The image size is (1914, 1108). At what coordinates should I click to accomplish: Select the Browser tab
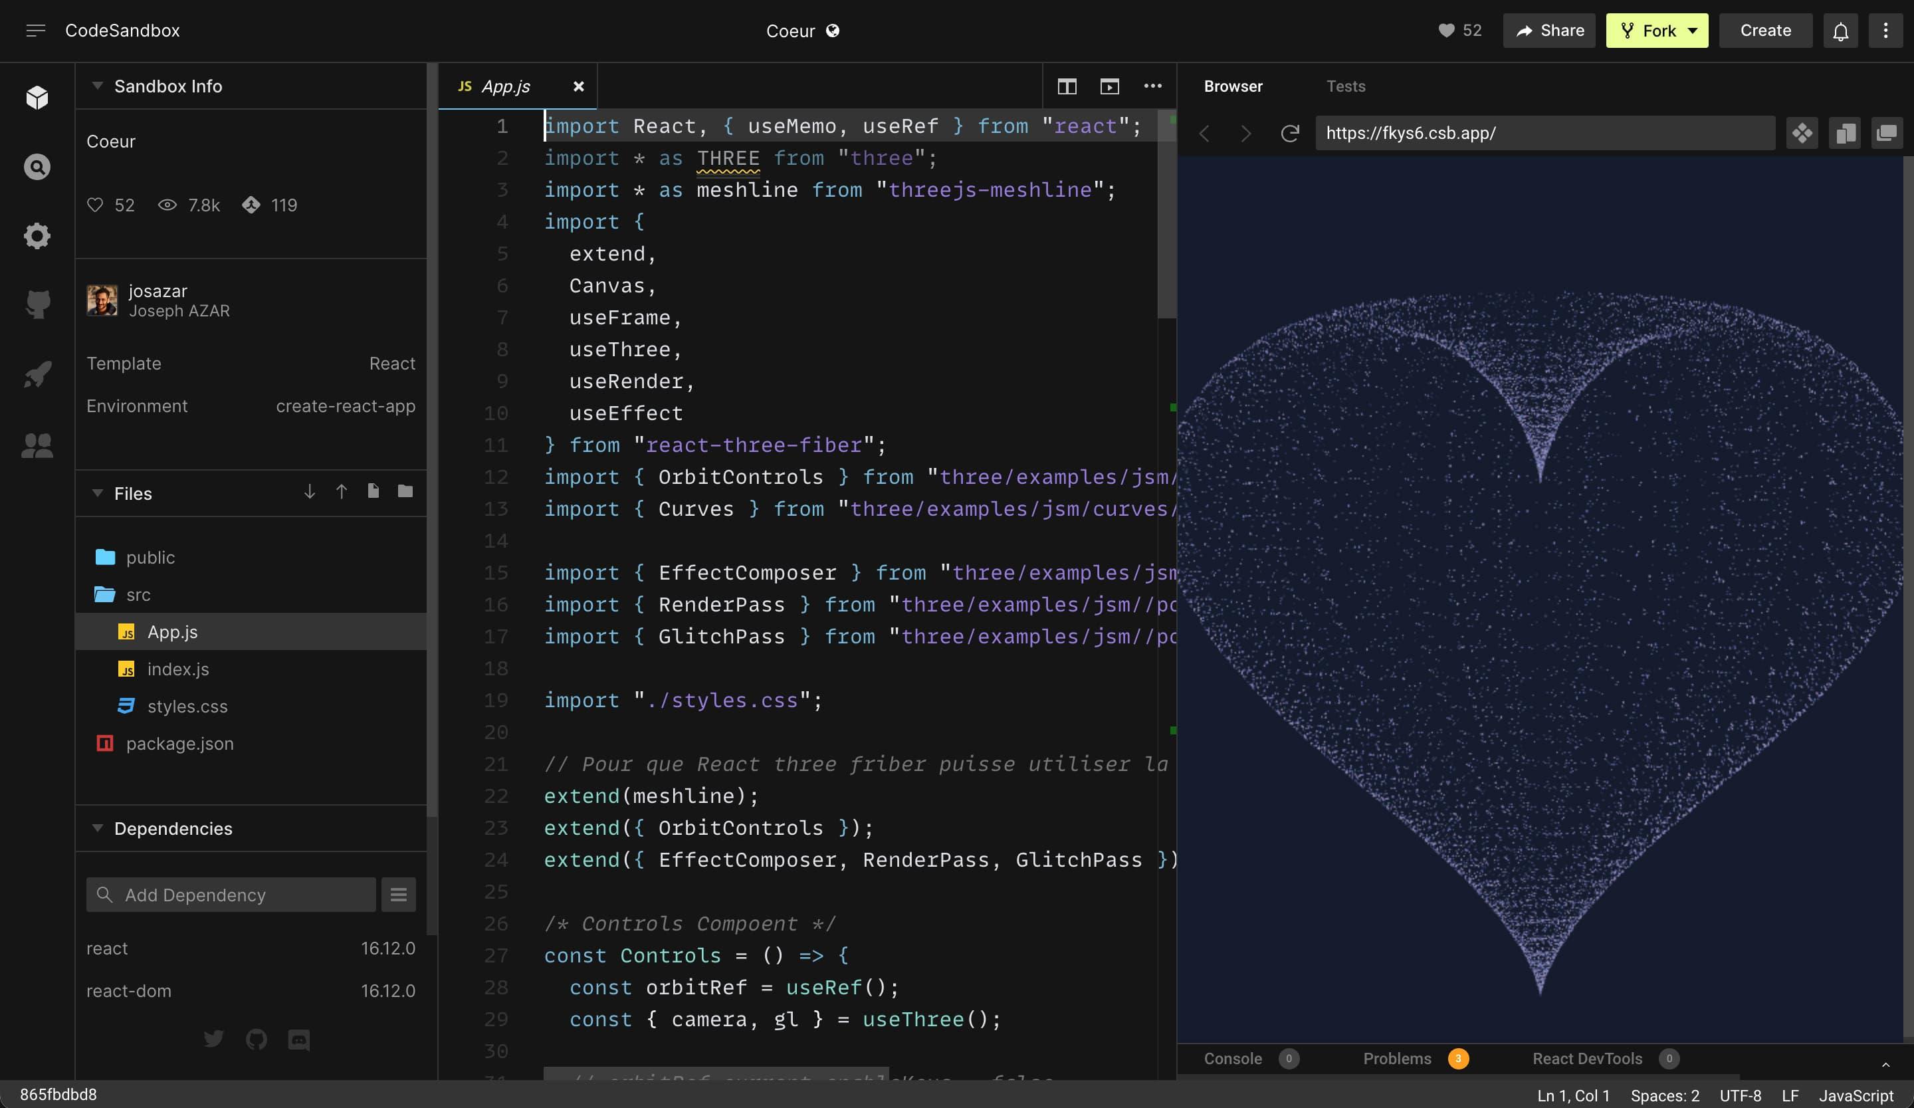pyautogui.click(x=1231, y=84)
